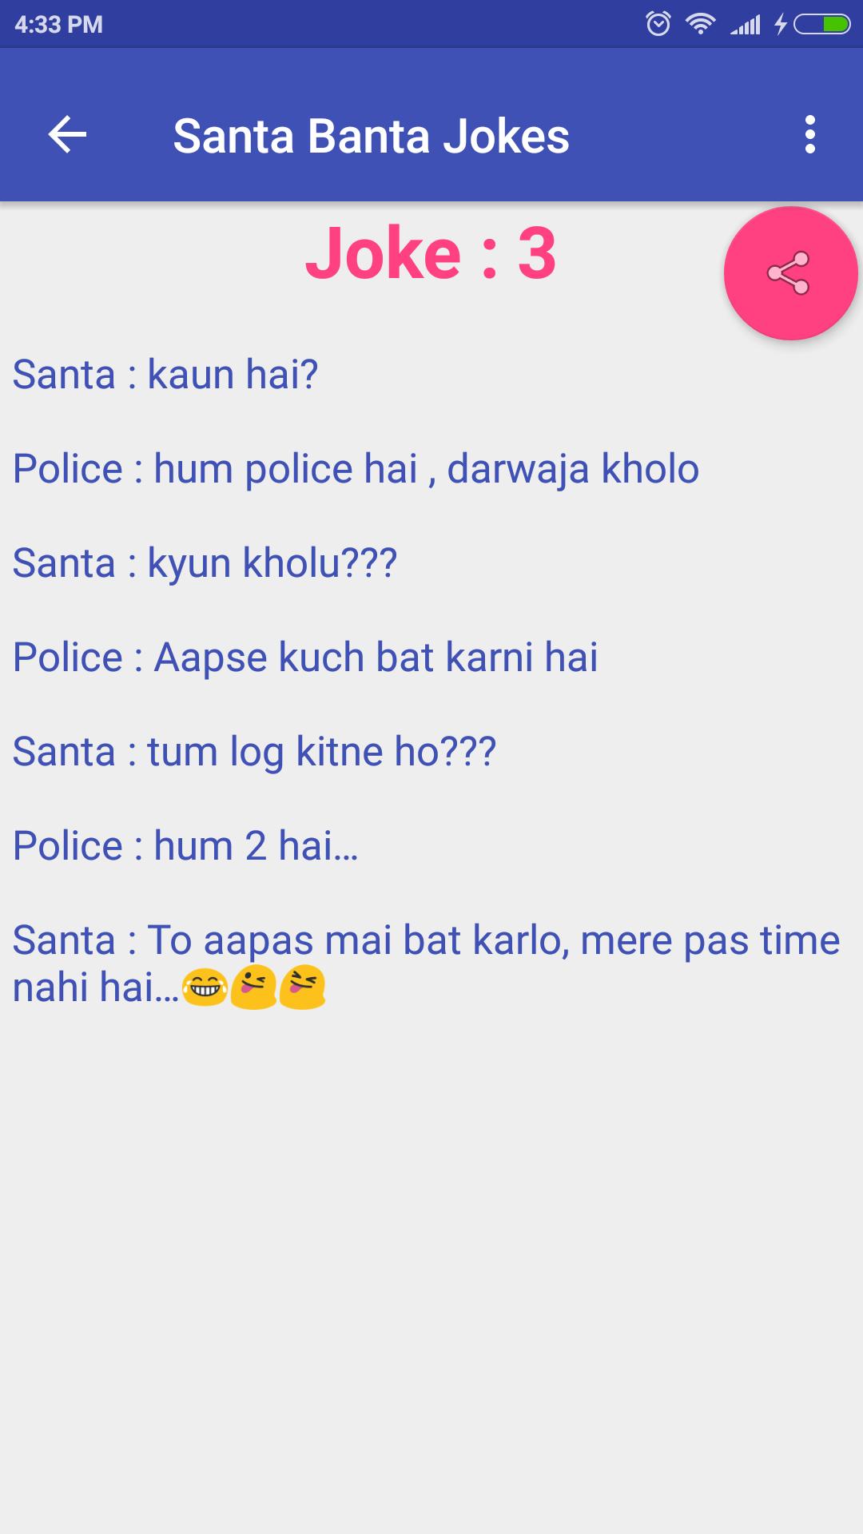Tap the Wi-Fi status icon
This screenshot has height=1534, width=863.
[701, 24]
